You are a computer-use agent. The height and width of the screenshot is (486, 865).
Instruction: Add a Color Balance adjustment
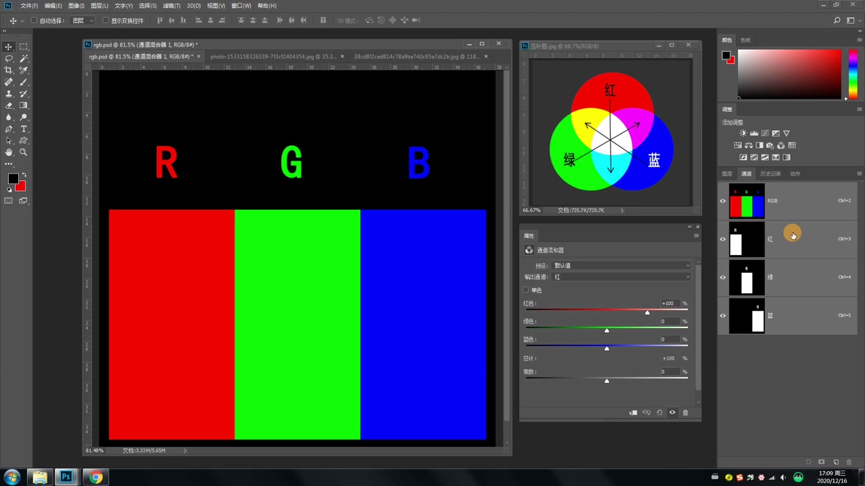pos(749,145)
